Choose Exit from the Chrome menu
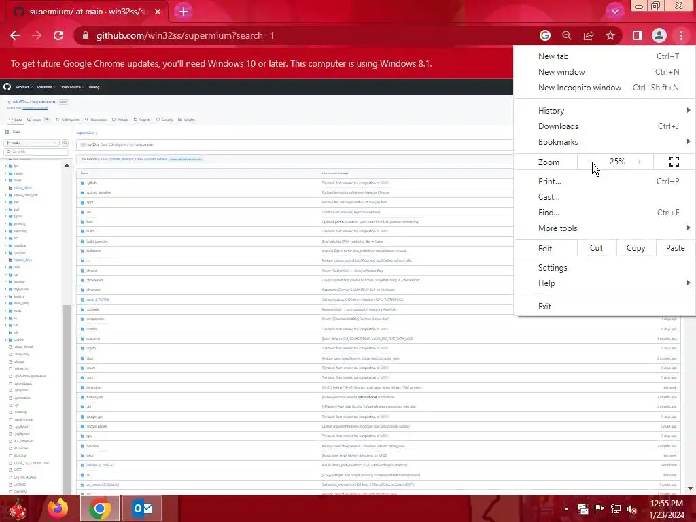696x522 pixels. pyautogui.click(x=604, y=307)
